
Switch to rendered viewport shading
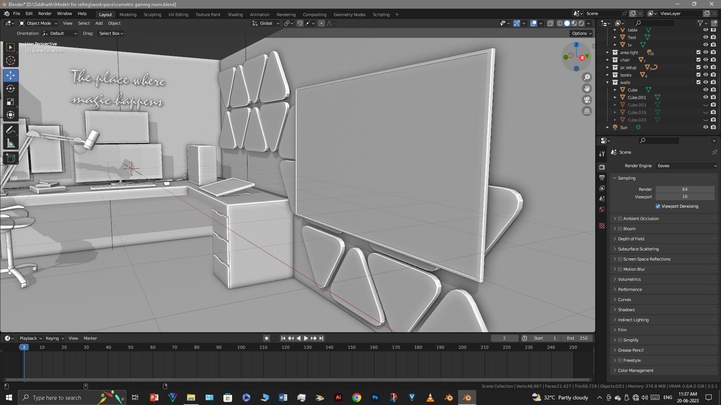coord(581,23)
